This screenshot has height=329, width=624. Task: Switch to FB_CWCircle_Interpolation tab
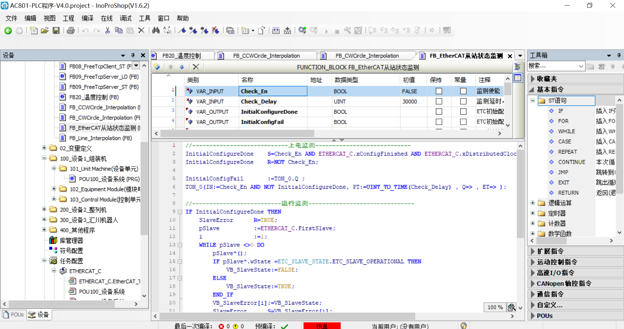pyautogui.click(x=368, y=56)
